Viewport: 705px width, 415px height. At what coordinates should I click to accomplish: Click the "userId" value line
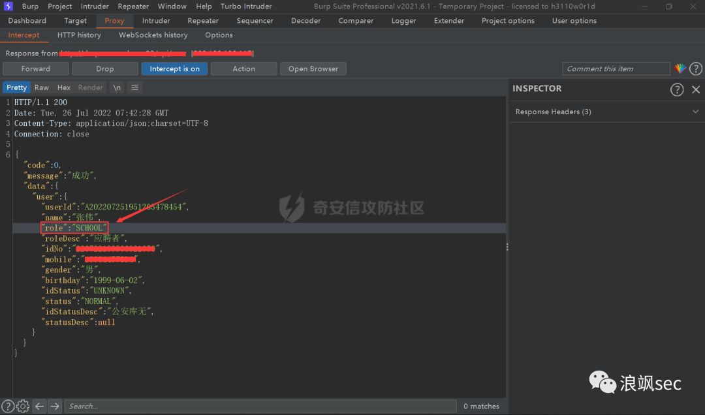[115, 207]
